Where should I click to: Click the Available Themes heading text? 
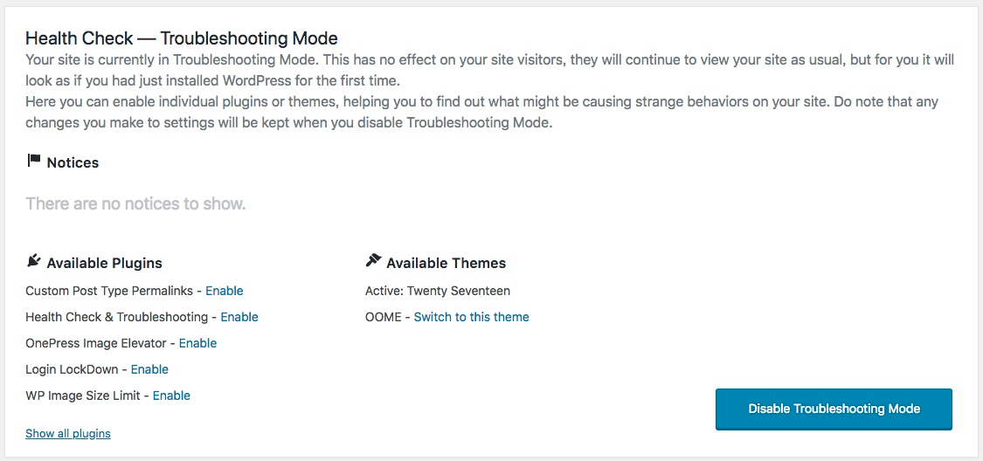tap(446, 263)
